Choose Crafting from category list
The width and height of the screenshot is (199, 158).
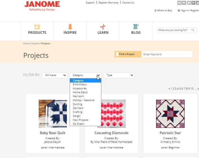click(86, 112)
